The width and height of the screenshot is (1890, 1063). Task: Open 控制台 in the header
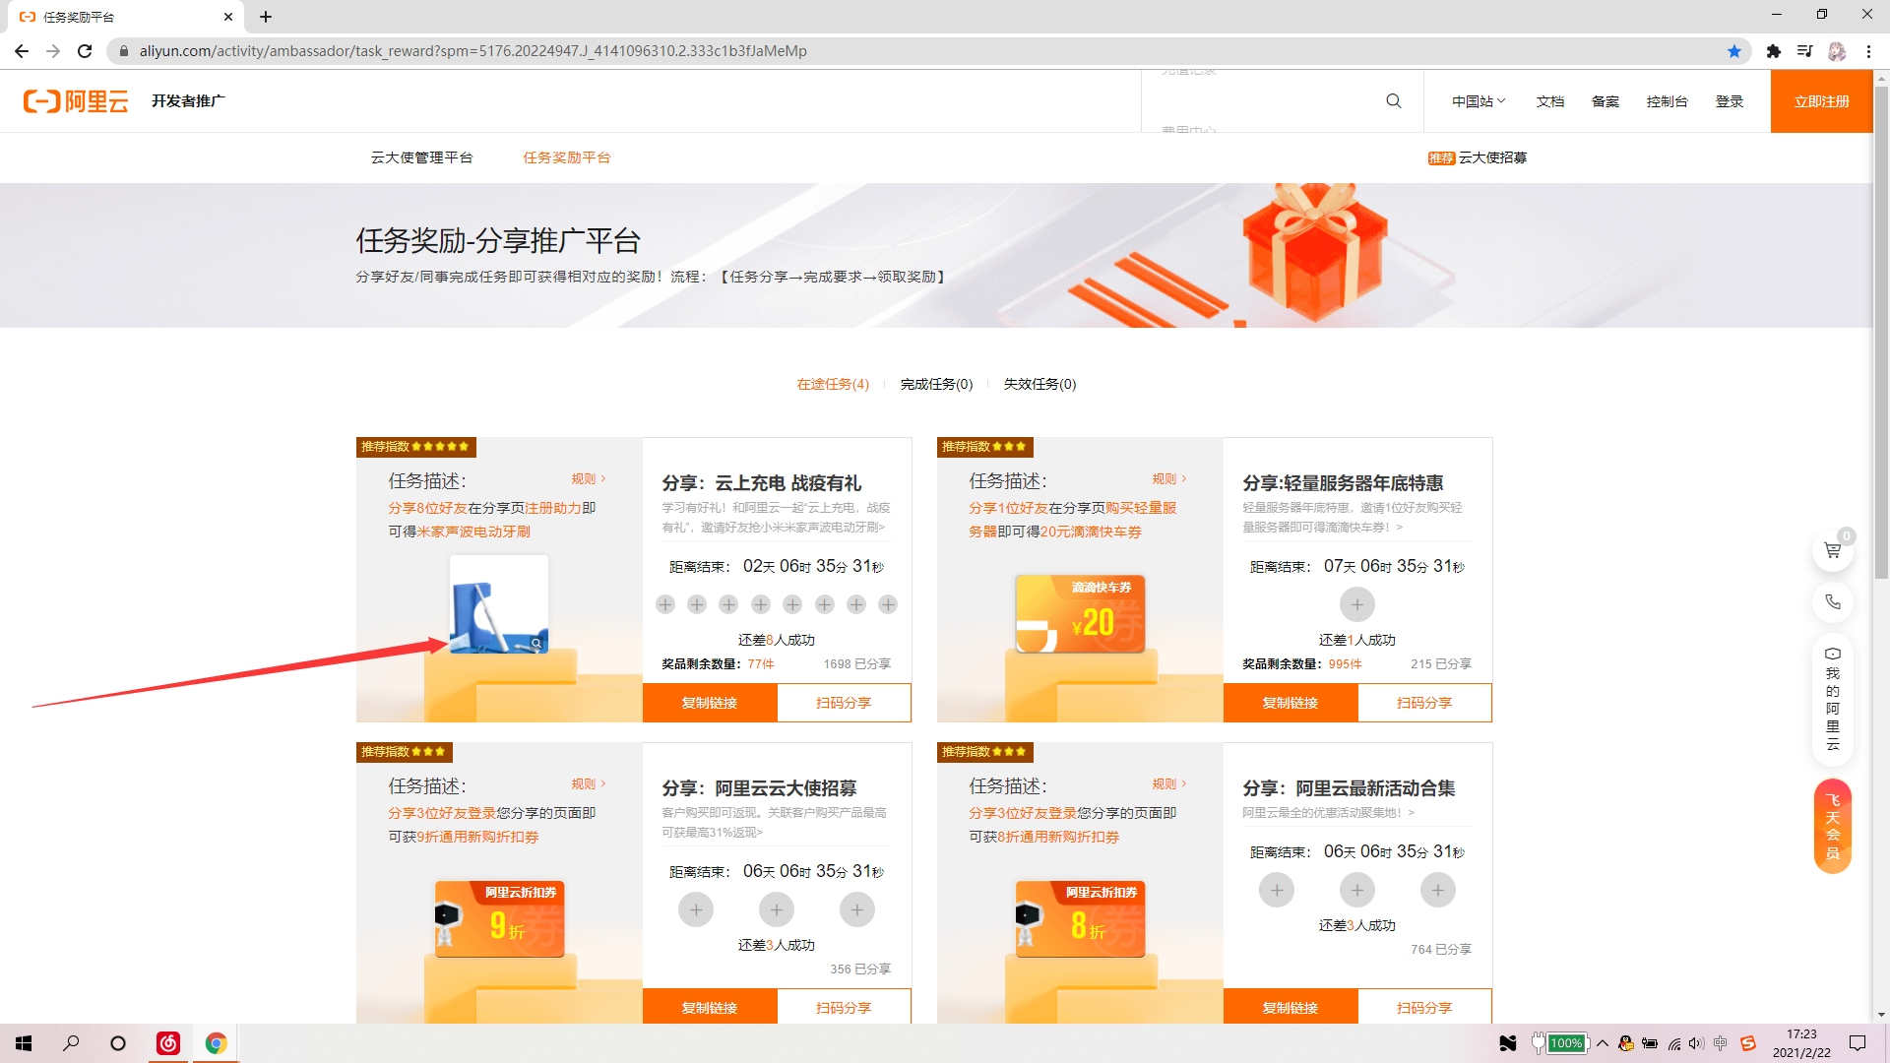1668,101
